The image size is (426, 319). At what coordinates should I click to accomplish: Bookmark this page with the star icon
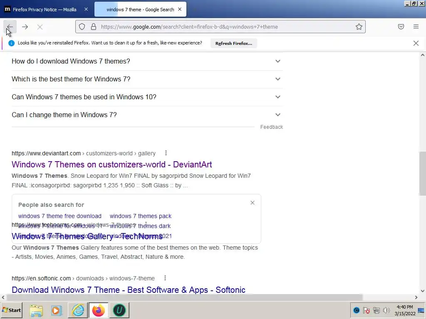(x=359, y=27)
